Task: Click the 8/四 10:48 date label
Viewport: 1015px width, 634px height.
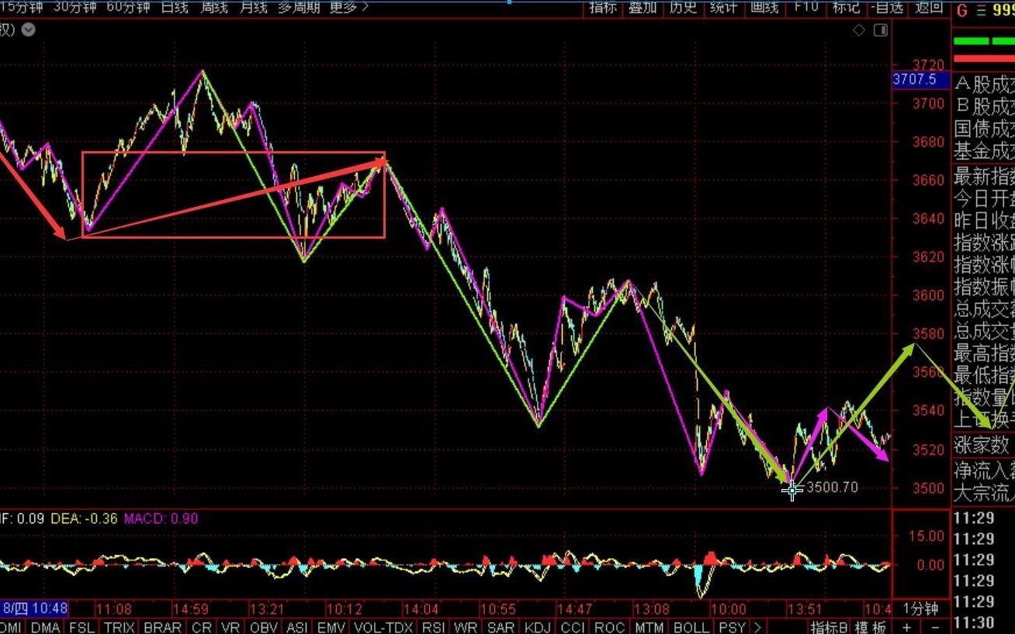Action: (x=34, y=608)
